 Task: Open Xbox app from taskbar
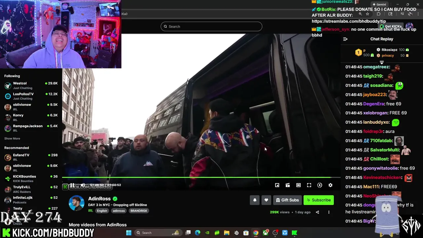click(x=265, y=233)
